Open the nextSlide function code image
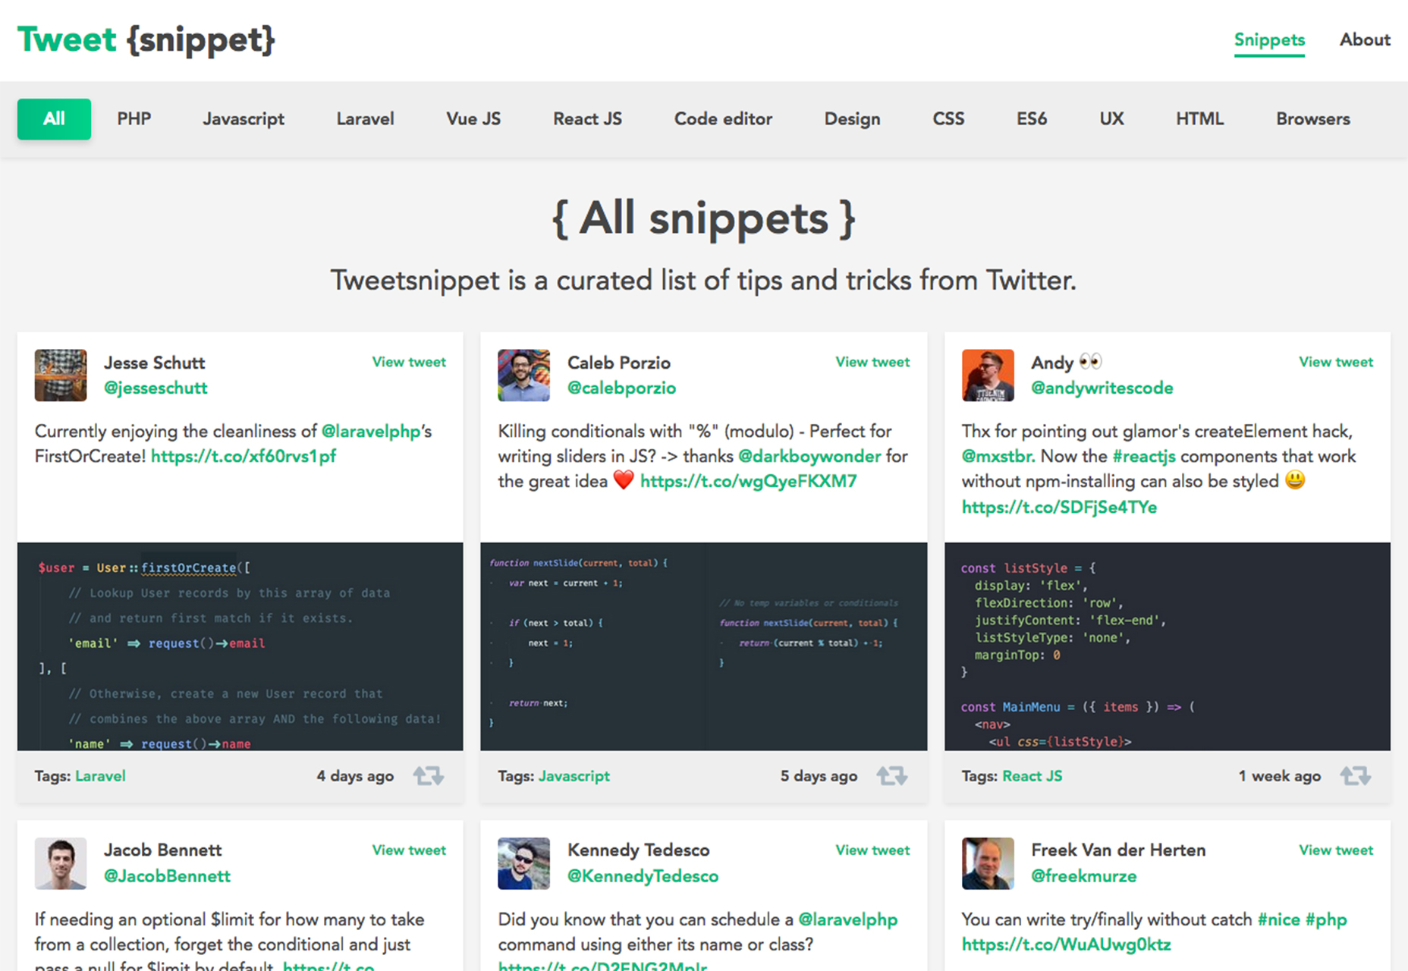The height and width of the screenshot is (971, 1408). pos(704,646)
